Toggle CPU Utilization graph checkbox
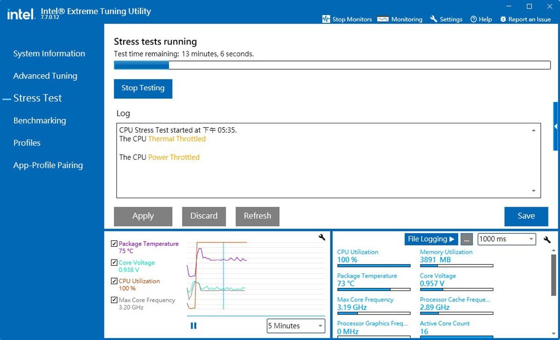Image resolution: width=560 pixels, height=340 pixels. click(114, 281)
